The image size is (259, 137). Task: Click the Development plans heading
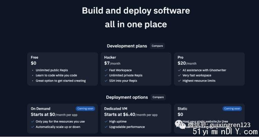[x=127, y=46]
